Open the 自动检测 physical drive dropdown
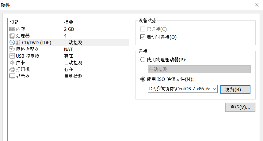263x141 pixels. coord(199,69)
